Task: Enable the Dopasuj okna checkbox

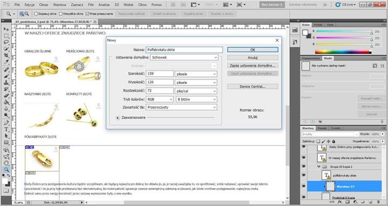Action: [36, 14]
